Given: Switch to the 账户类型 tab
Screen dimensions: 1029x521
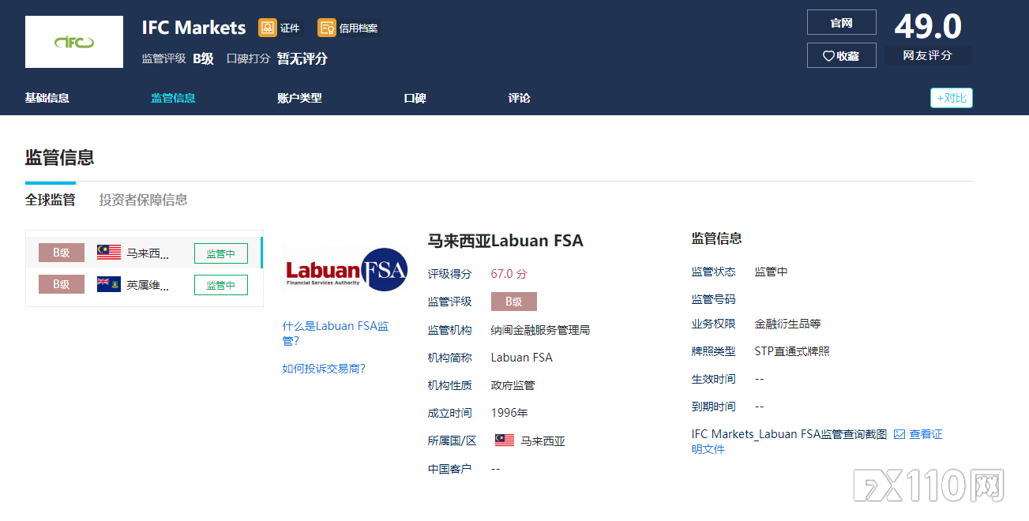Looking at the screenshot, I should pyautogui.click(x=300, y=98).
